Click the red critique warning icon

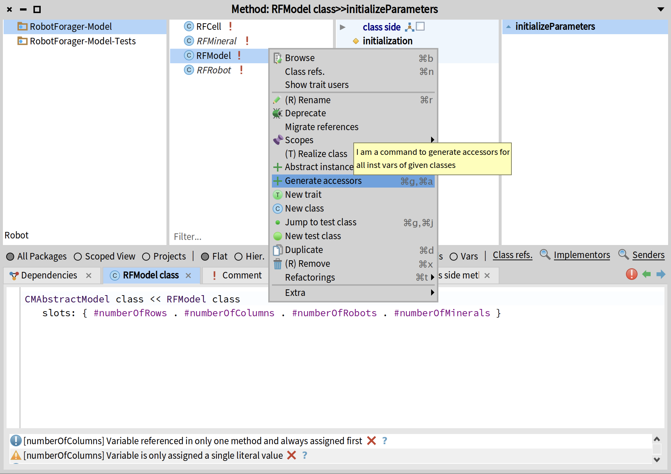tap(631, 274)
